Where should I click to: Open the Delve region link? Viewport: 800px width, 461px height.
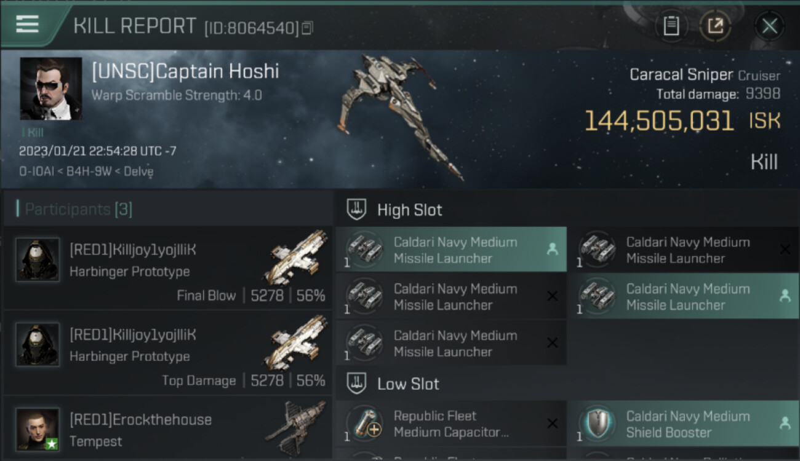point(137,171)
